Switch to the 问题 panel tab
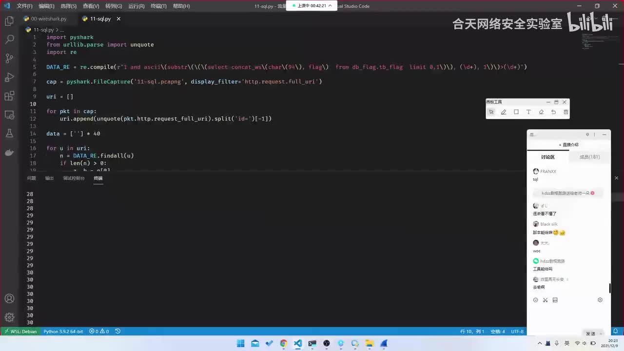Image resolution: width=624 pixels, height=351 pixels. coord(32,178)
